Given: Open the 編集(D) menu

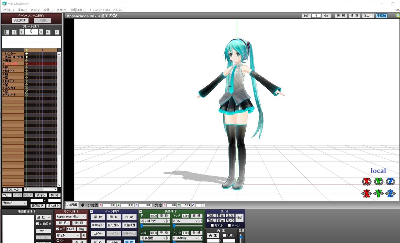Looking at the screenshot, I should click(x=22, y=10).
